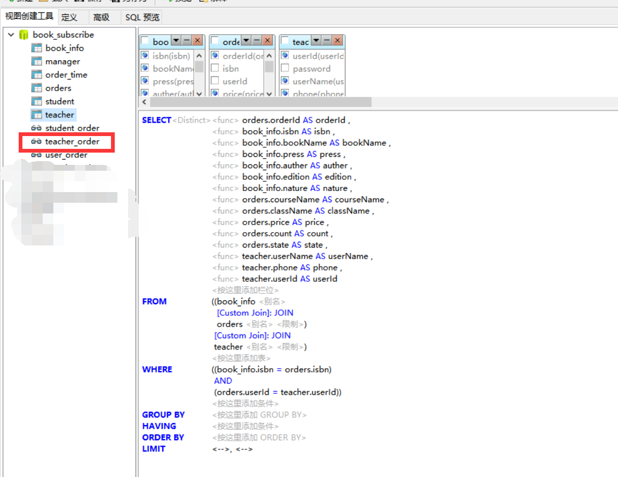The height and width of the screenshot is (477, 618).
Task: Select the book_info table in the tree
Action: click(65, 48)
